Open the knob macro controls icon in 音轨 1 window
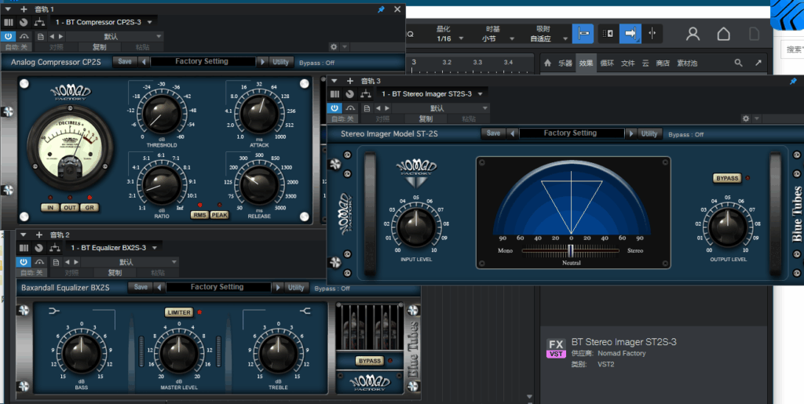 [24, 22]
